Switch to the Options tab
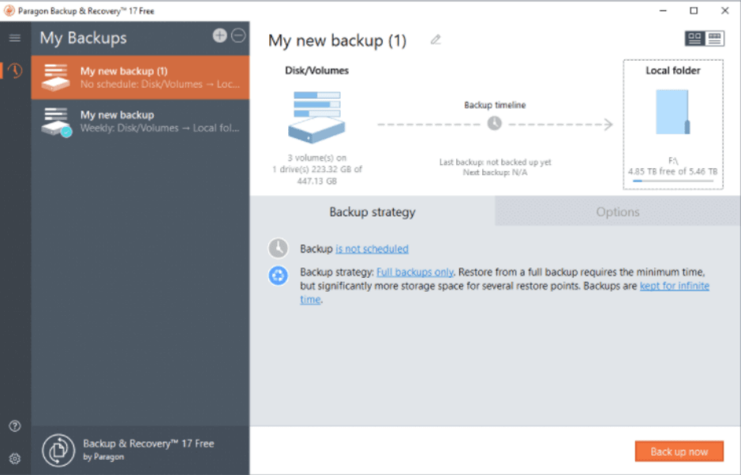The image size is (741, 475). coord(617,211)
